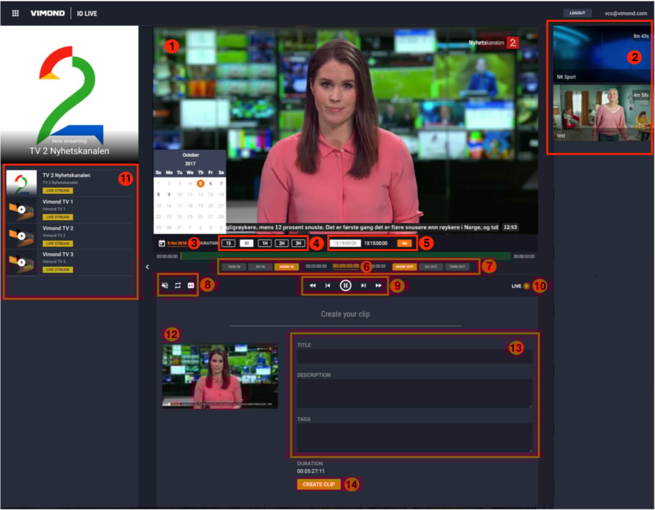Select TV 2 Nyhetskanalen channel in list
The width and height of the screenshot is (655, 510).
(70, 183)
